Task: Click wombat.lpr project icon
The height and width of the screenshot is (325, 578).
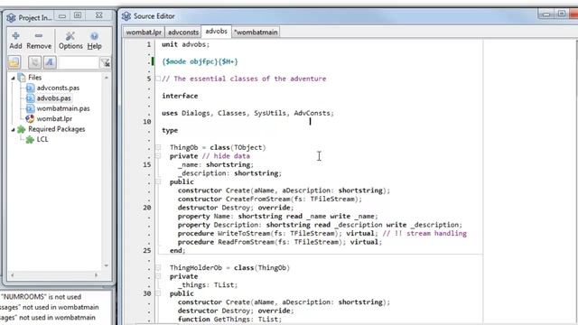Action: tap(30, 118)
